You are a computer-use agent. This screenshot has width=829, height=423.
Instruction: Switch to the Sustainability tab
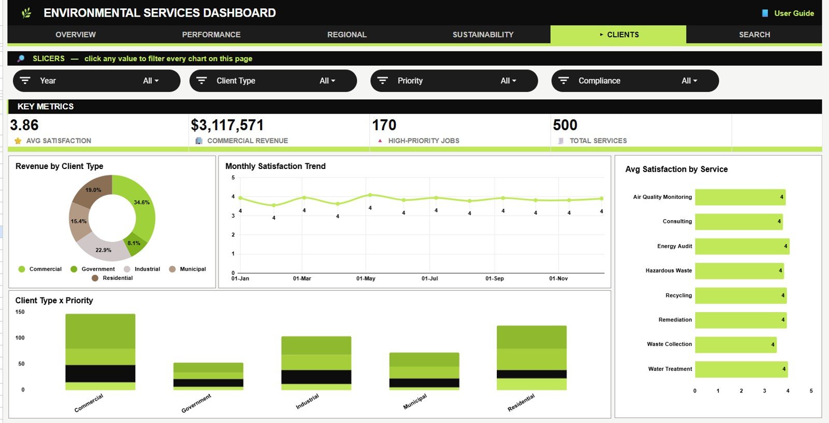pyautogui.click(x=483, y=35)
